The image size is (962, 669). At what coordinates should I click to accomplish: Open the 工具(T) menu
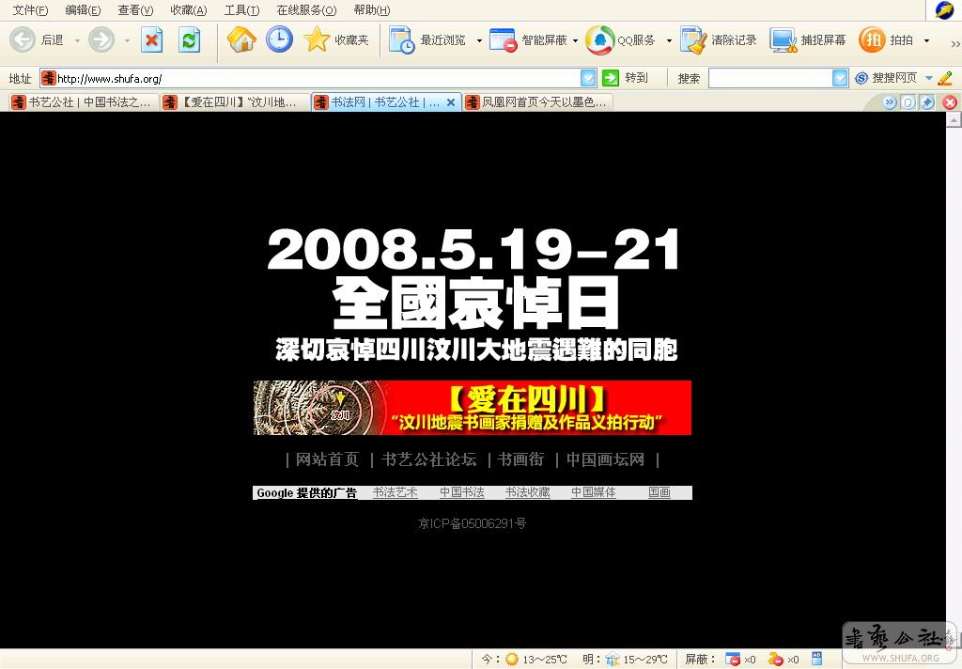pyautogui.click(x=241, y=10)
